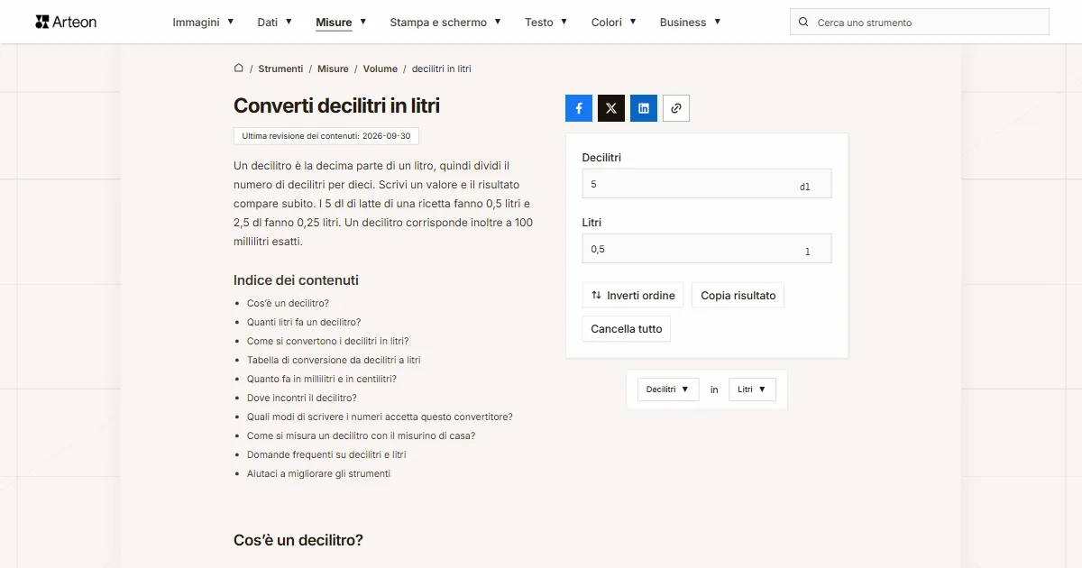Image resolution: width=1082 pixels, height=568 pixels.
Task: Click the Cancella tutto button
Action: tap(627, 329)
